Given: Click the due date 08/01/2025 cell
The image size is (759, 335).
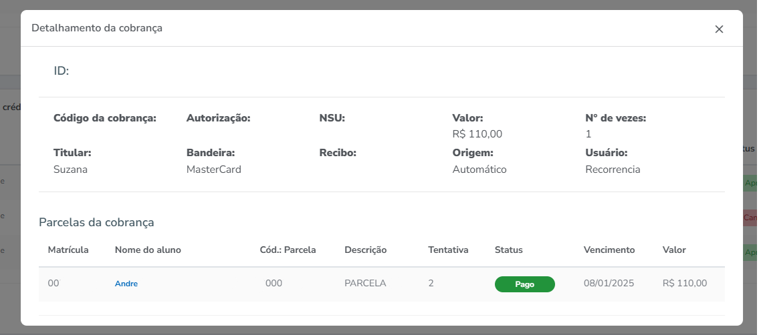Looking at the screenshot, I should [x=607, y=283].
